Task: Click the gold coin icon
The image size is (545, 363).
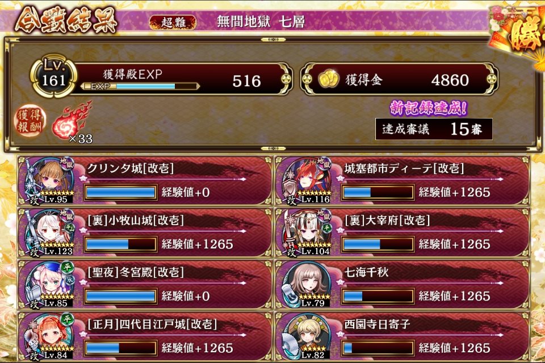Action: (x=328, y=79)
